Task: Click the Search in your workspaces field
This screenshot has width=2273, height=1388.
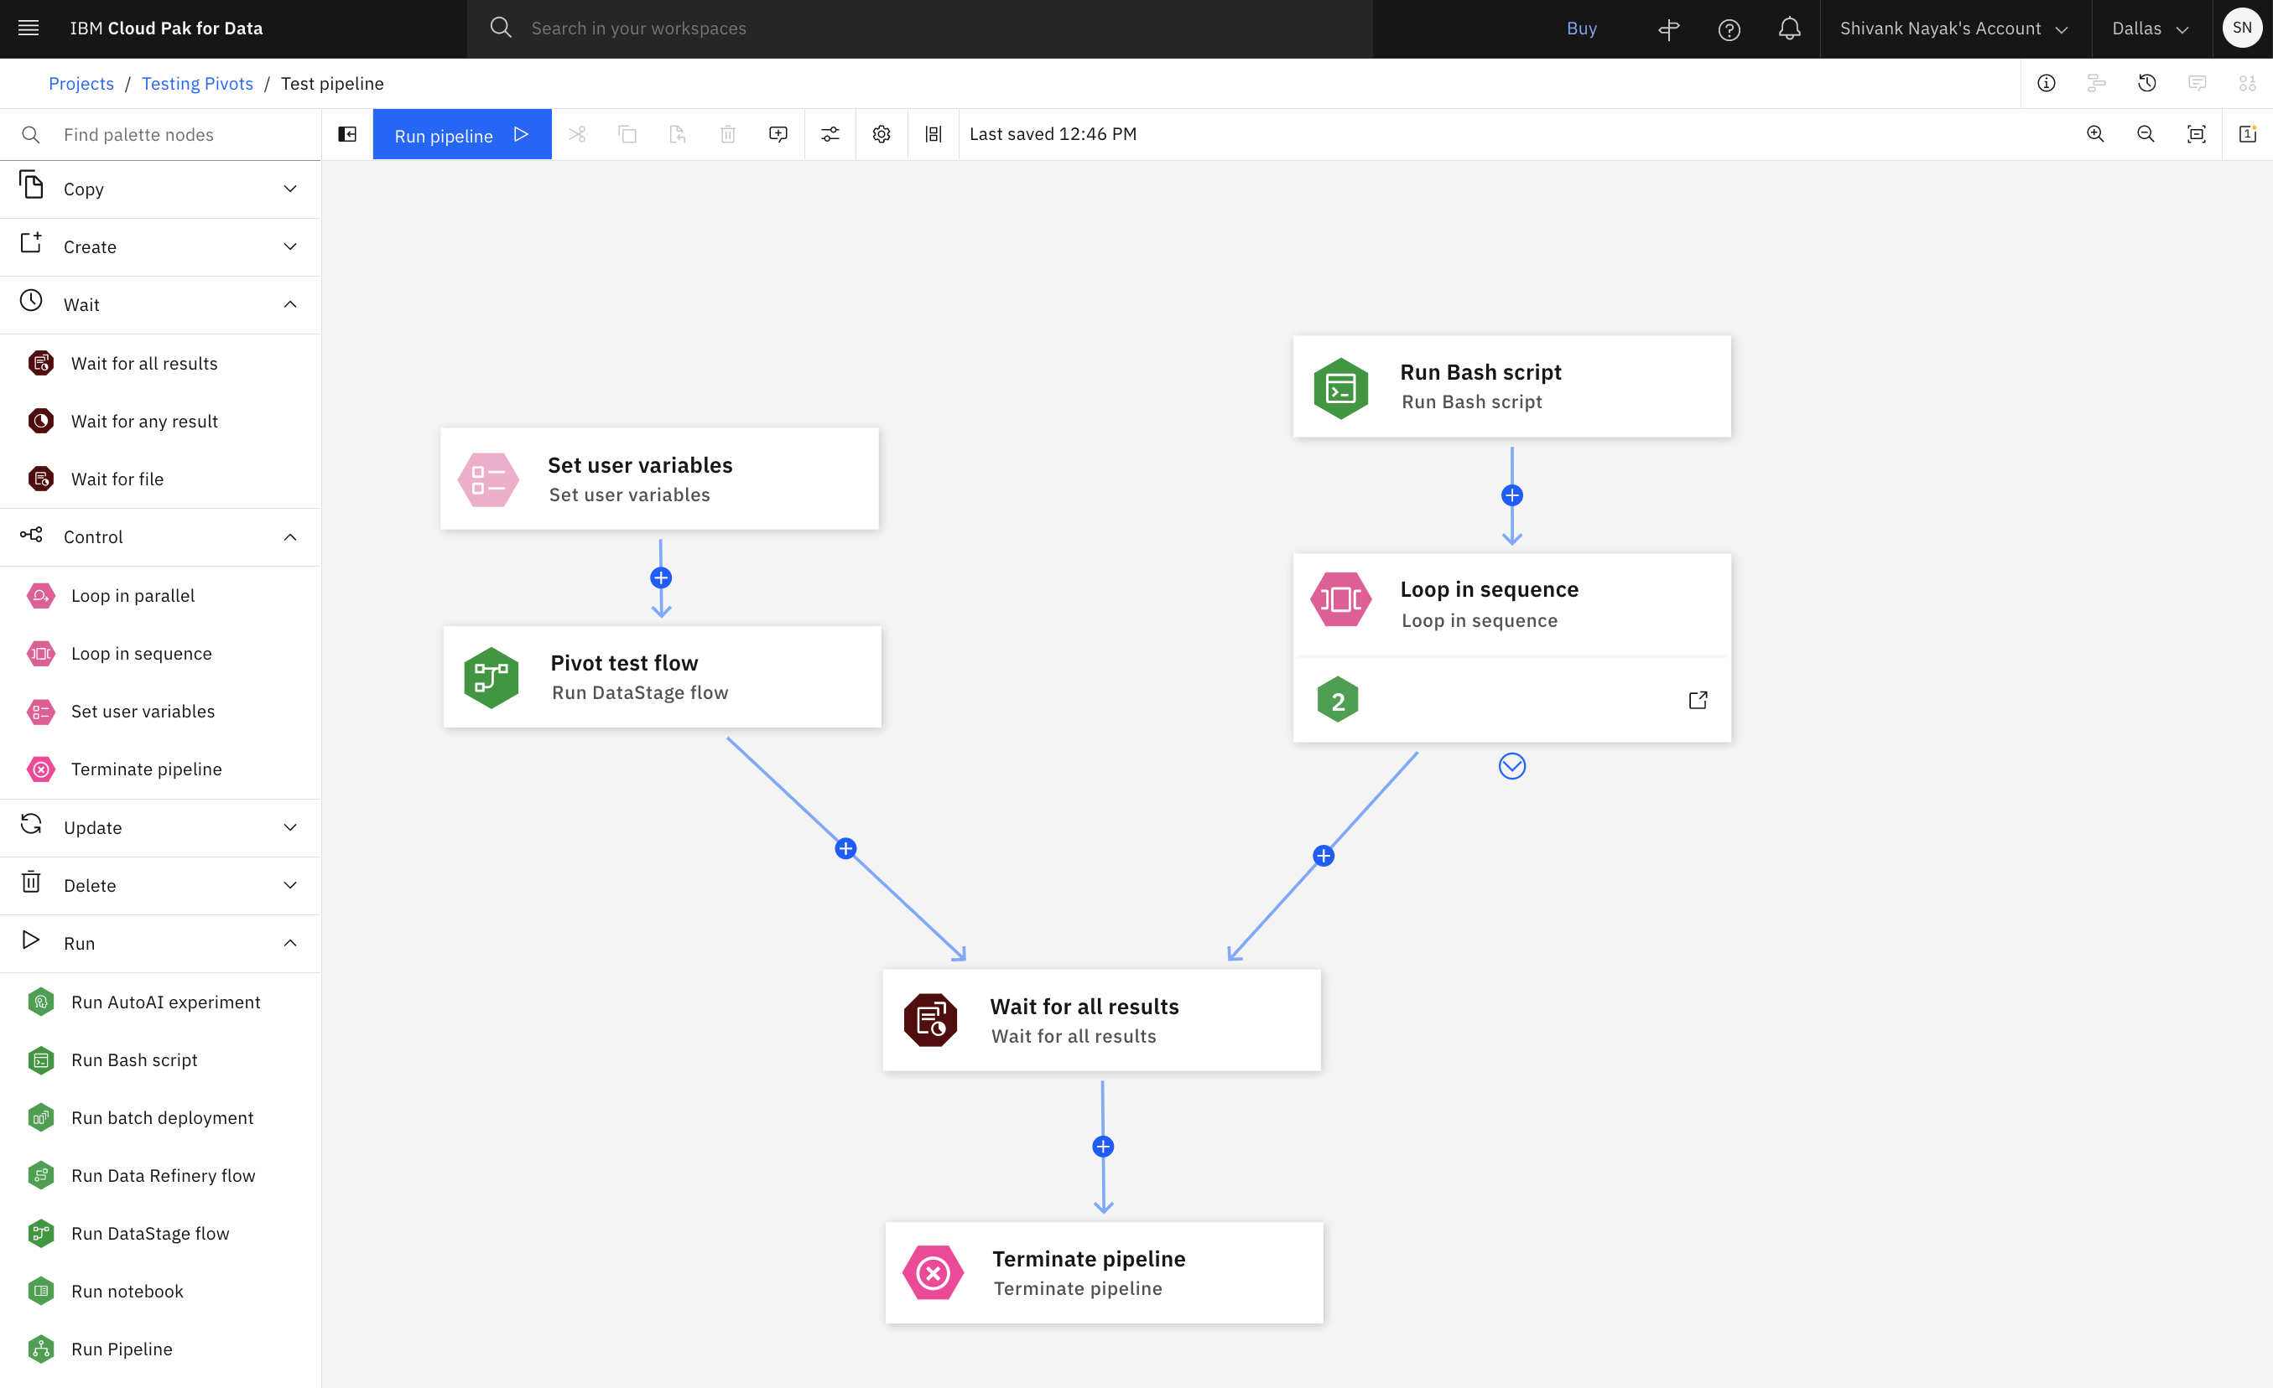Action: point(920,28)
